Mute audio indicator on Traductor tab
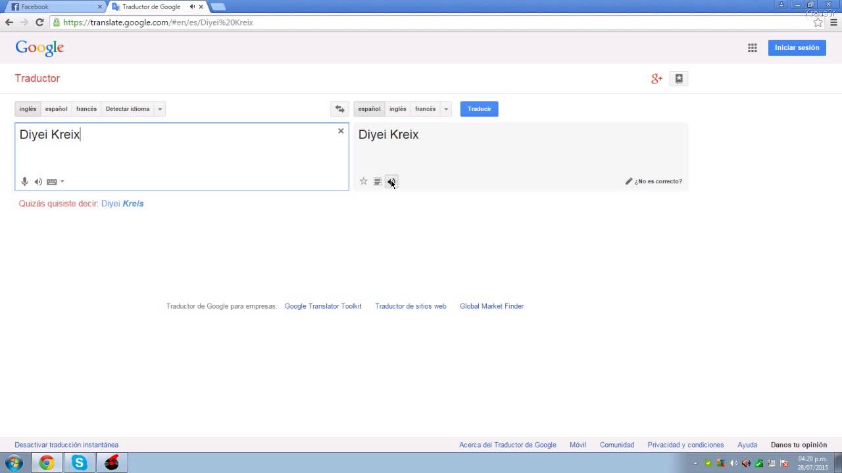842x473 pixels. click(192, 7)
